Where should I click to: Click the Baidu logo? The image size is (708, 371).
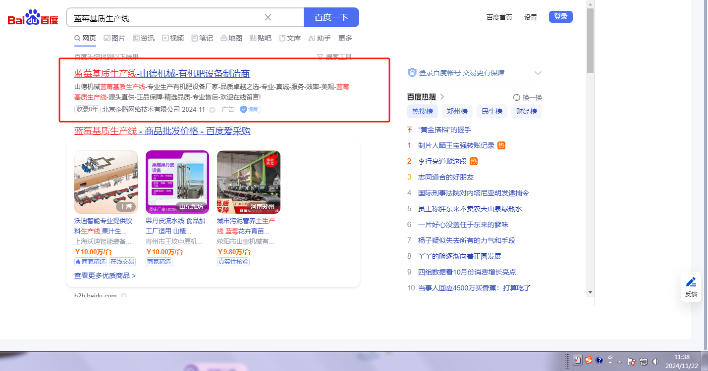pos(33,18)
